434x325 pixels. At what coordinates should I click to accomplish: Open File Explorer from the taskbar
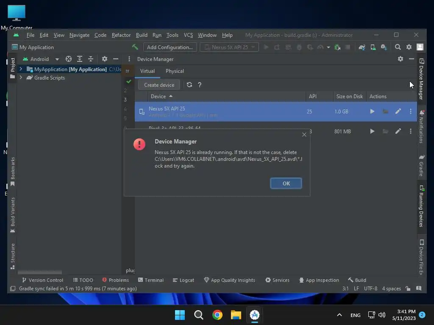[236, 315]
